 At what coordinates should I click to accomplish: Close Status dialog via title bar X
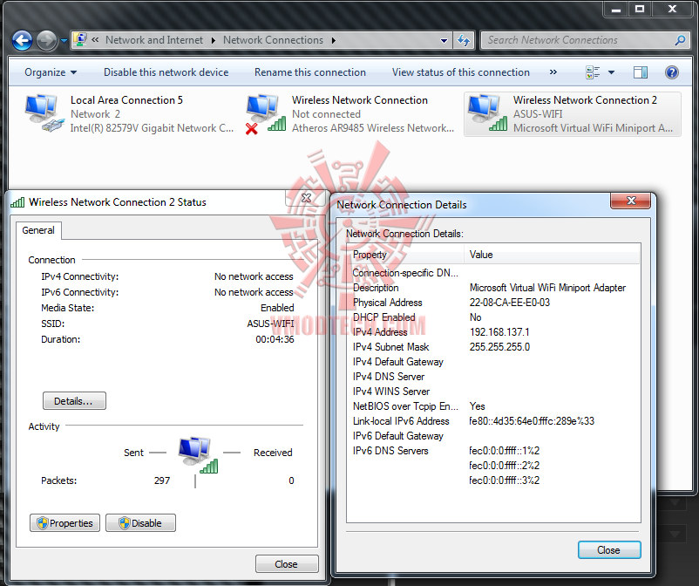[306, 198]
